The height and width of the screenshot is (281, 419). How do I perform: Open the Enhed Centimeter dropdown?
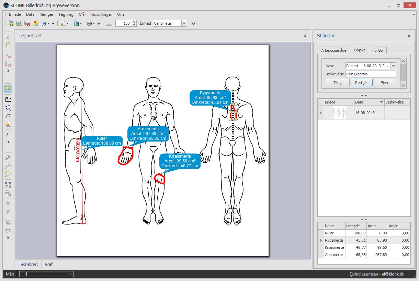coord(184,23)
